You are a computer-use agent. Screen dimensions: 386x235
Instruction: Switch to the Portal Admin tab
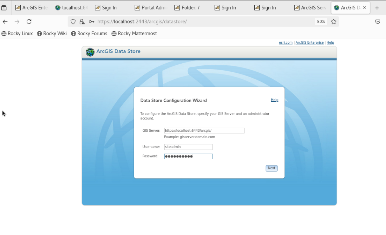(151, 8)
